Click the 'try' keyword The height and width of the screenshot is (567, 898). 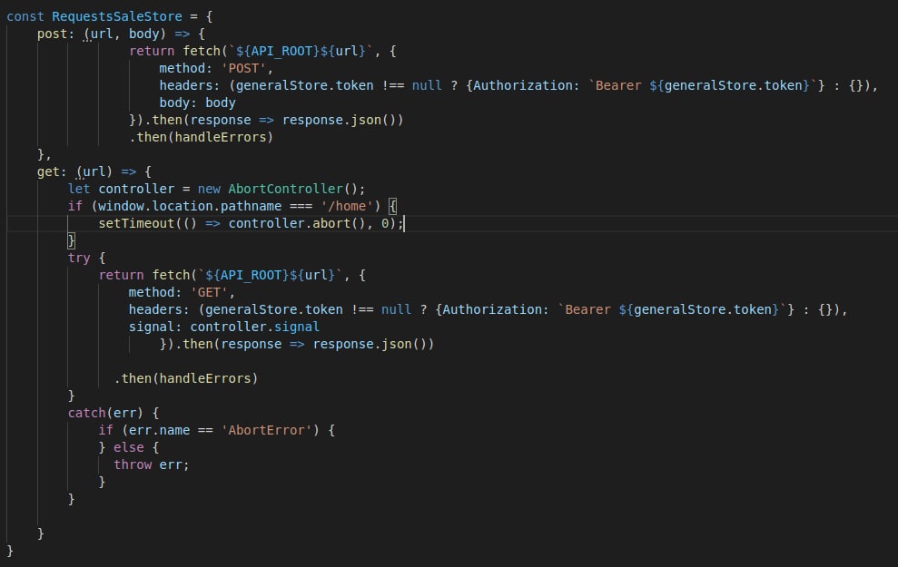click(79, 258)
